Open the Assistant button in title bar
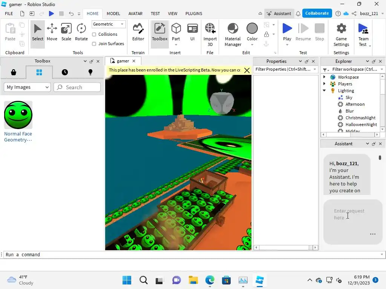 click(279, 14)
